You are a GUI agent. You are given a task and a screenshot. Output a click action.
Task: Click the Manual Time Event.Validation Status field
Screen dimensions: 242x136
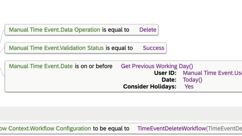click(56, 48)
